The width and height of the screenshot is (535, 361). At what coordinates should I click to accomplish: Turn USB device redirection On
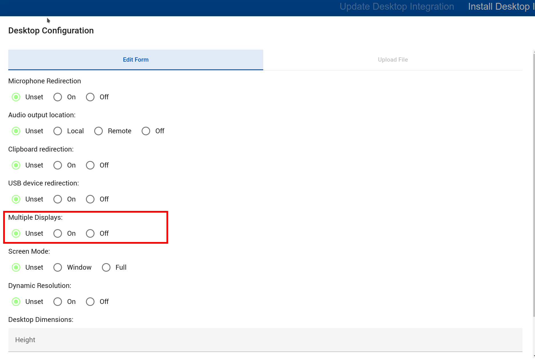(58, 199)
